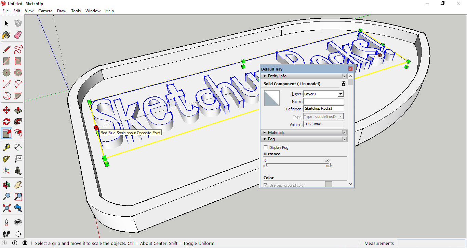Select the Rectangle tool
467x248 pixels.
pyautogui.click(x=6, y=61)
